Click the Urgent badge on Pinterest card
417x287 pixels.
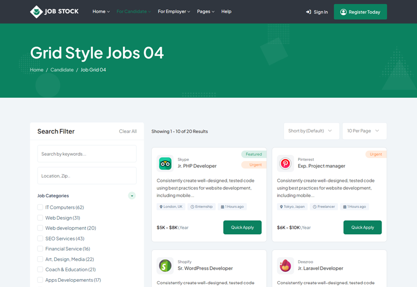376,154
